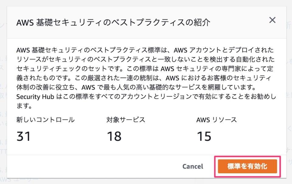292x184 pixels.
Task: Click the 対象サービス label
Action: (x=126, y=120)
